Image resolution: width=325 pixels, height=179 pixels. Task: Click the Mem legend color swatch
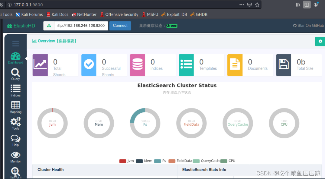point(139,161)
